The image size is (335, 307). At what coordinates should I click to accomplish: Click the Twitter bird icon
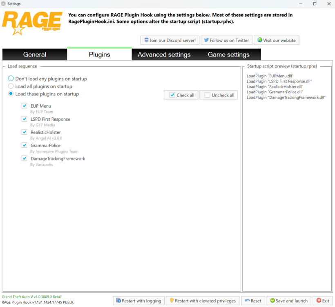point(206,40)
